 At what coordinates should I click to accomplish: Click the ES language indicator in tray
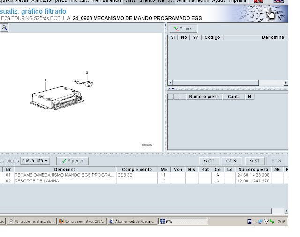pos(249,222)
